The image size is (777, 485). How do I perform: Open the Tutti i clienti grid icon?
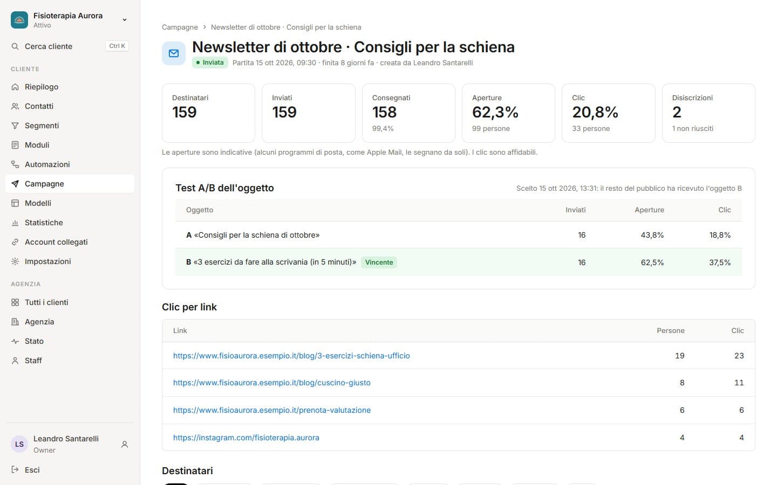(15, 302)
